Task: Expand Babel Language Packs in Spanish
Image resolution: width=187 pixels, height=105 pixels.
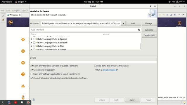Action: pyautogui.click(x=32, y=39)
